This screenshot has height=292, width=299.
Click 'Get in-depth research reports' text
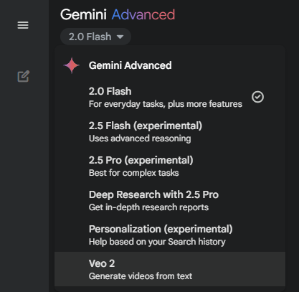point(148,207)
